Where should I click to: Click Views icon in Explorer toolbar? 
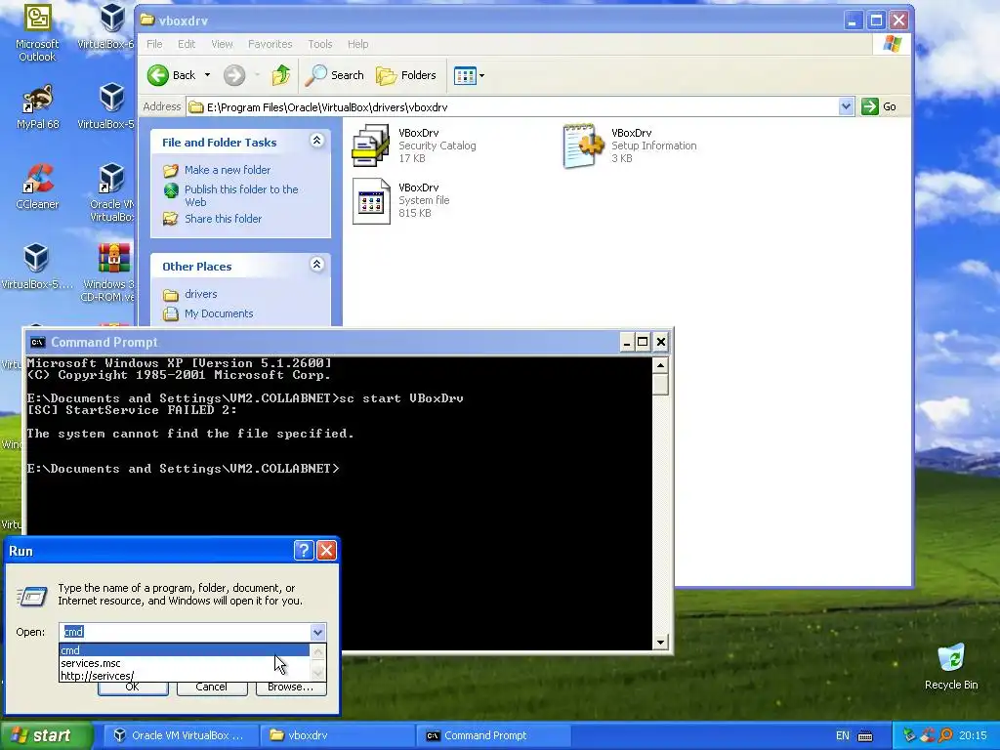point(465,75)
